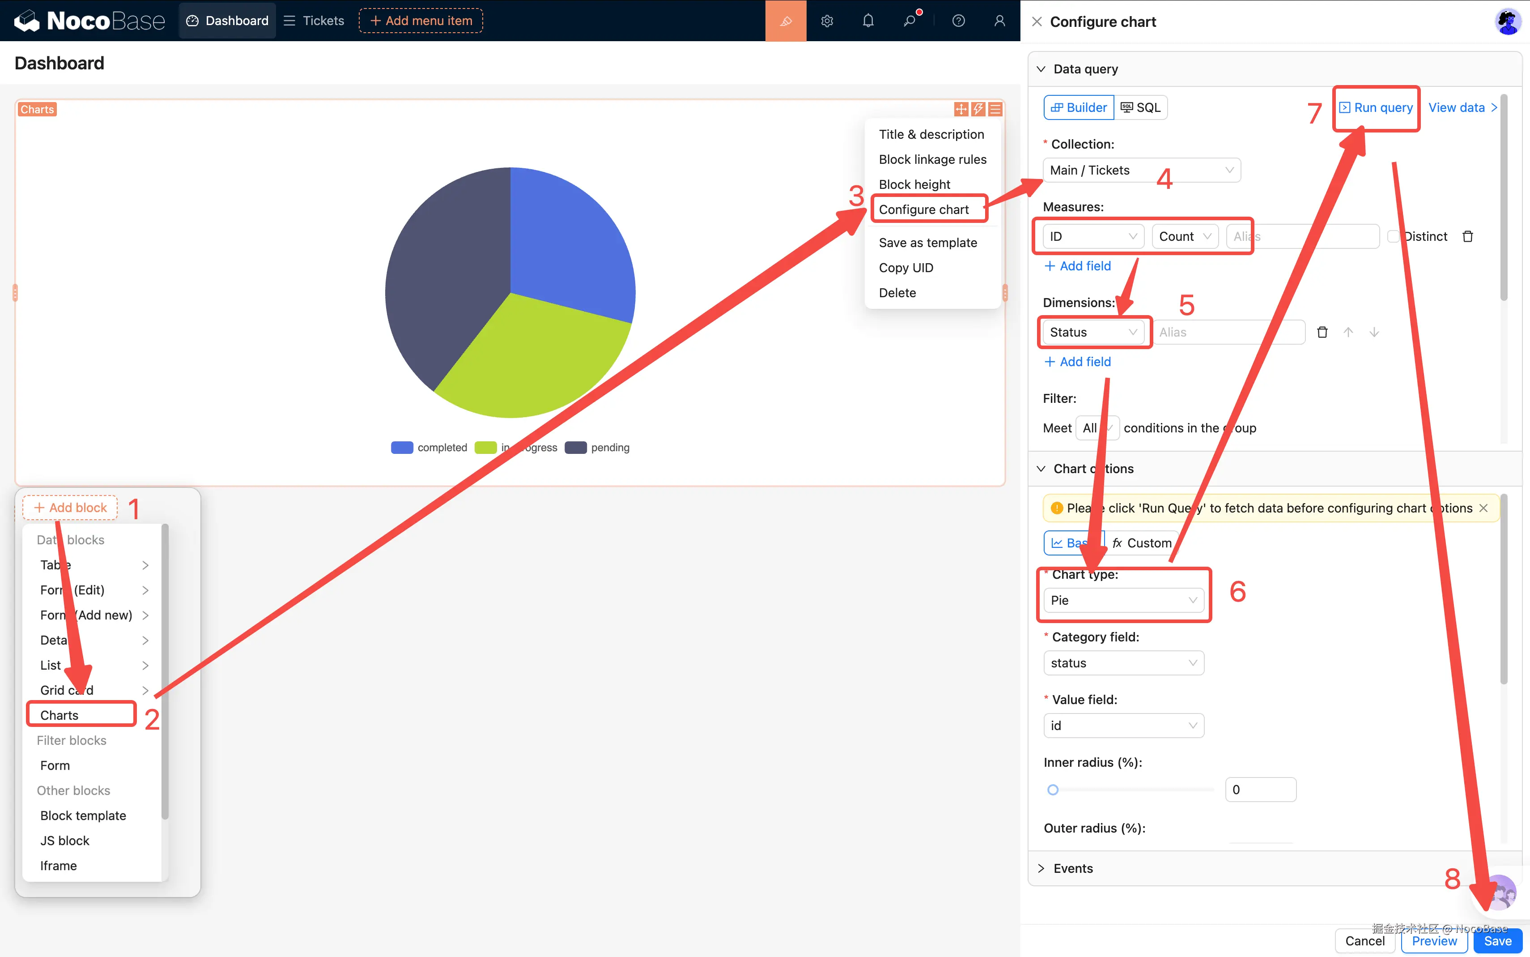Viewport: 1530px width, 957px height.
Task: Click the drag handle icon on Charts block
Action: pyautogui.click(x=961, y=109)
